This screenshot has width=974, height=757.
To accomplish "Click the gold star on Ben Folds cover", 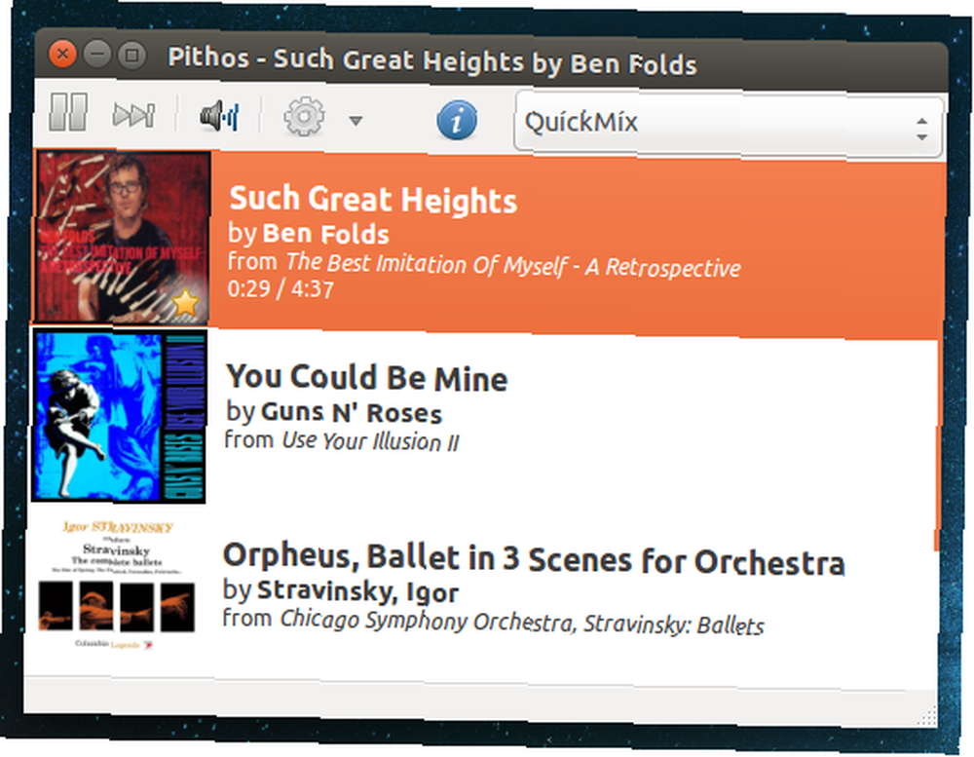I will click(x=185, y=303).
